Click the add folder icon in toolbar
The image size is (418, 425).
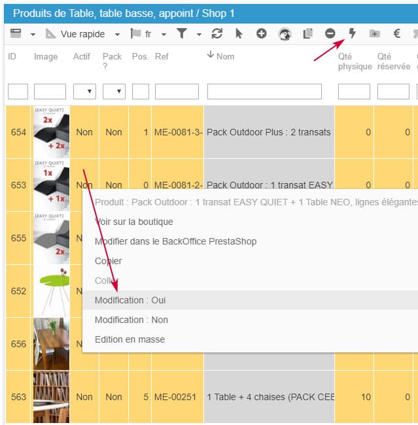374,33
